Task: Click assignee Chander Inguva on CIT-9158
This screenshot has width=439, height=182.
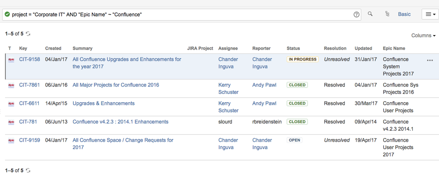Action: (x=228, y=63)
